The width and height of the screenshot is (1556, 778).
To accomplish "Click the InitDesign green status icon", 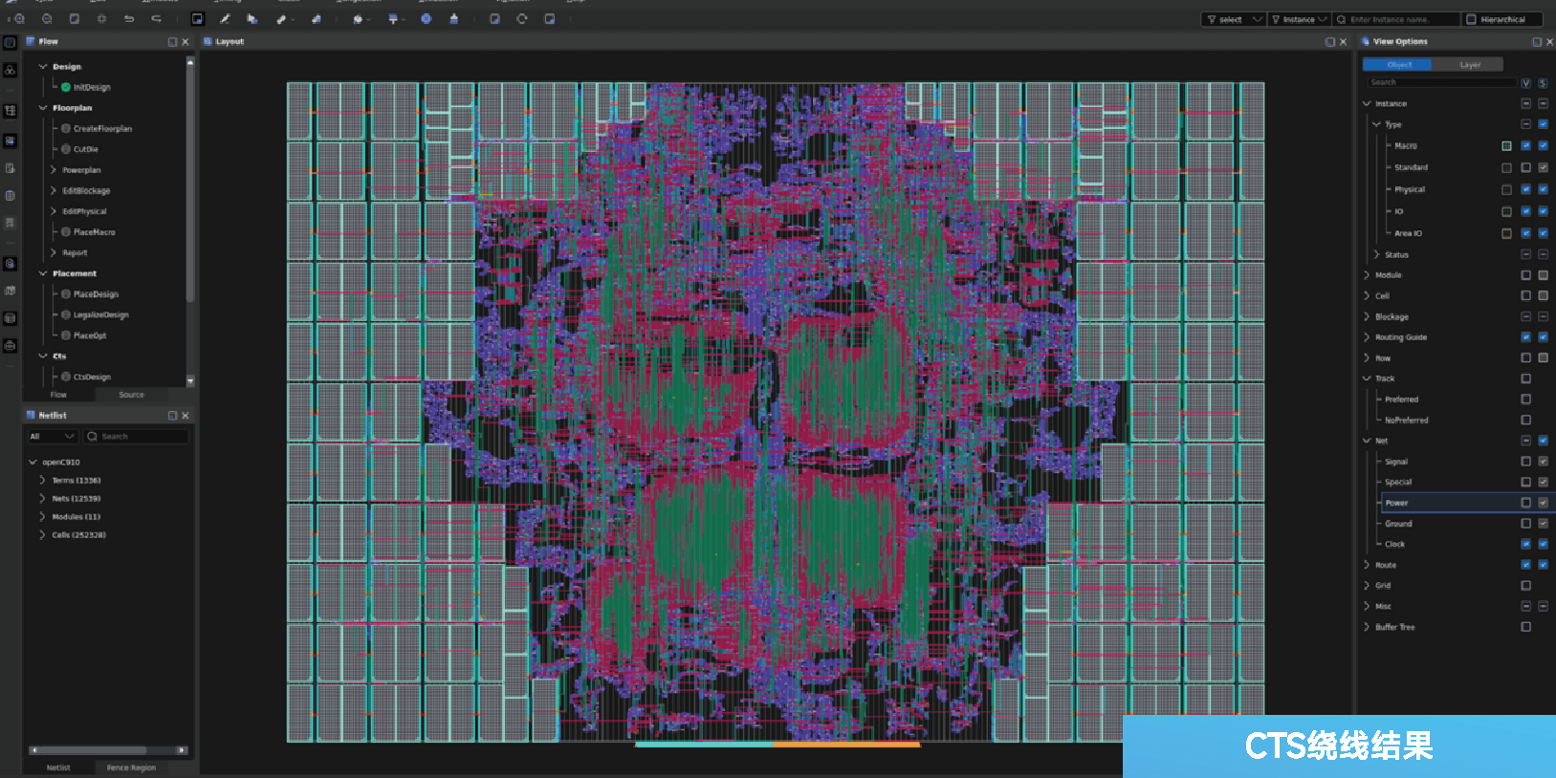I will coord(66,87).
